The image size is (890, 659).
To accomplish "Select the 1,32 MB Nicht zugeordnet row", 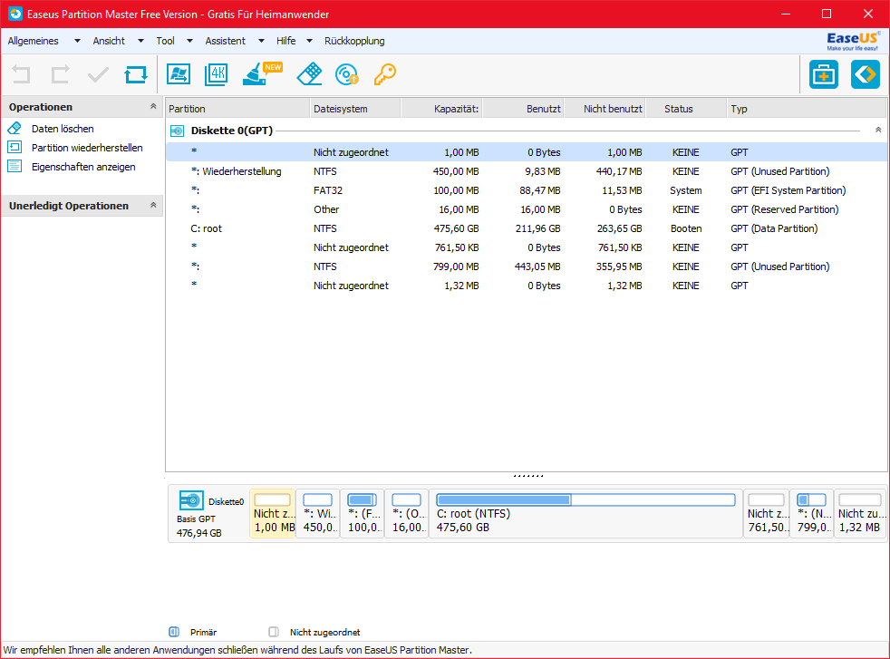I will tap(527, 286).
